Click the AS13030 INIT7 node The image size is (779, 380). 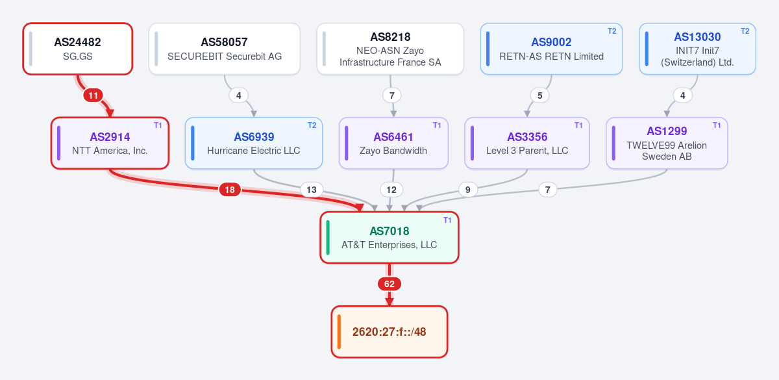[x=697, y=49]
